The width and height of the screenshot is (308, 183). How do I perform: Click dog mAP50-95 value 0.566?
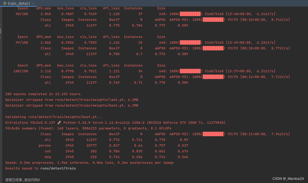tap(183, 157)
